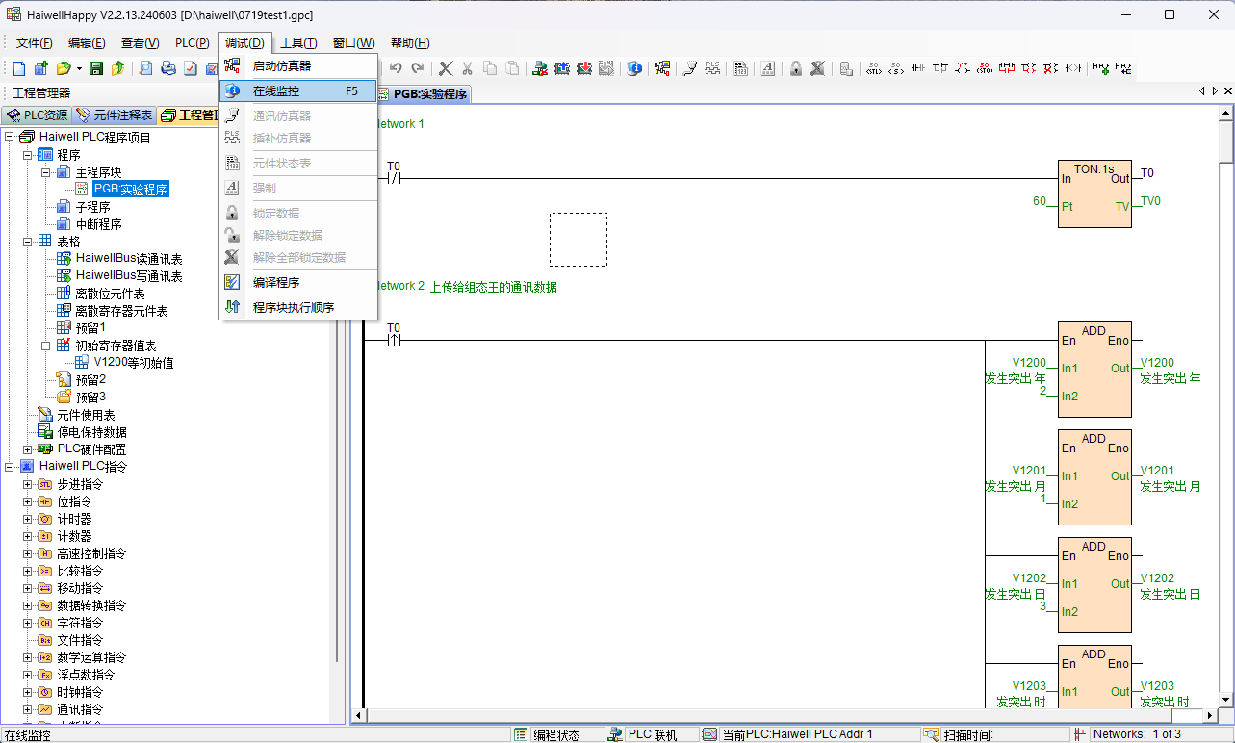Screen dimensions: 1235x743
Task: Click the PLC online connect toolbar icon
Action: click(540, 68)
